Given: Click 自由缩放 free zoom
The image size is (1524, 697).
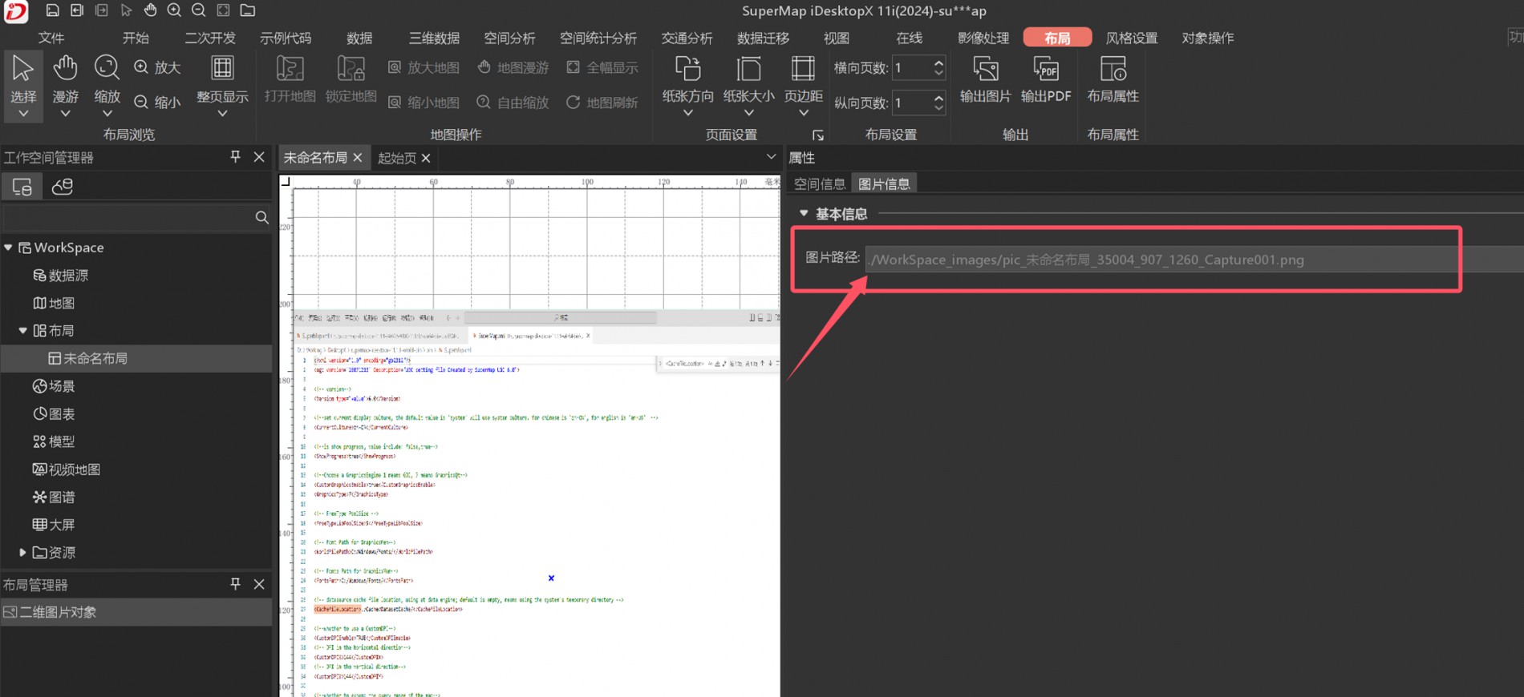Looking at the screenshot, I should point(513,103).
